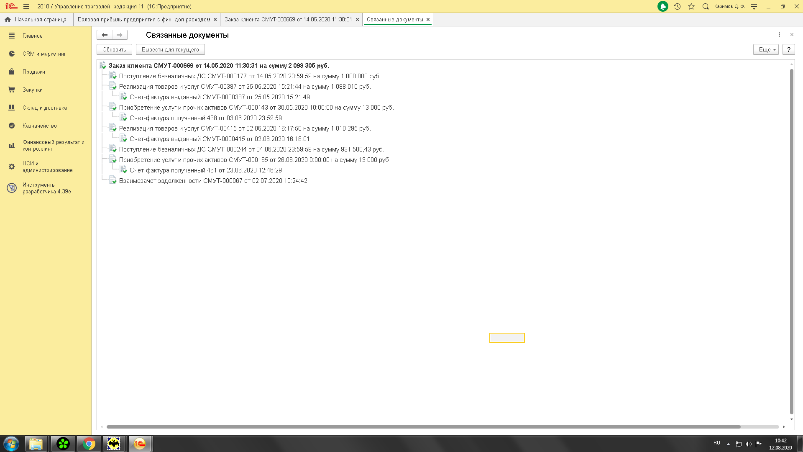Select root Заказ клиента СМУТ-000669 row

tap(219, 66)
